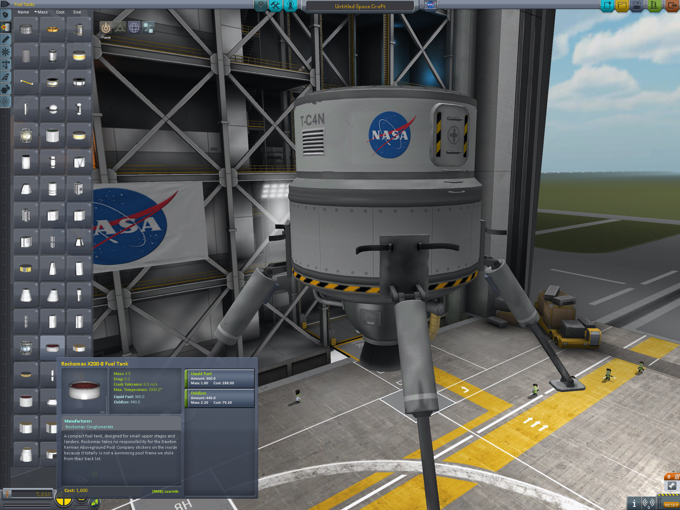Pick the golden toroidal fuel tank part
Image resolution: width=680 pixels, height=510 pixels.
pos(52,29)
